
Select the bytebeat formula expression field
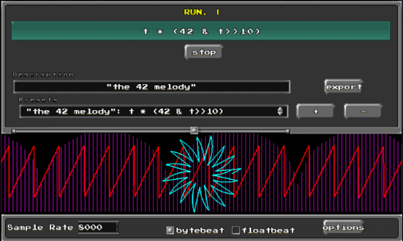tap(201, 31)
